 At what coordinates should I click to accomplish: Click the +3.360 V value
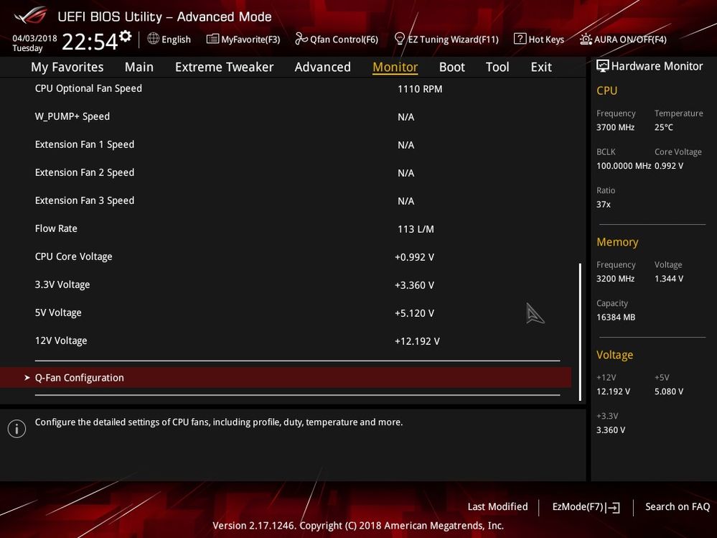[414, 285]
